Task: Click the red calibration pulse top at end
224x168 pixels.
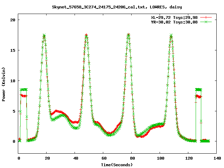Action: 198,96
